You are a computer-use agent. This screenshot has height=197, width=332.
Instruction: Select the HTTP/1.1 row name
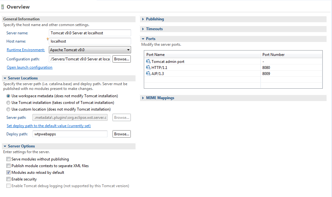[159, 67]
